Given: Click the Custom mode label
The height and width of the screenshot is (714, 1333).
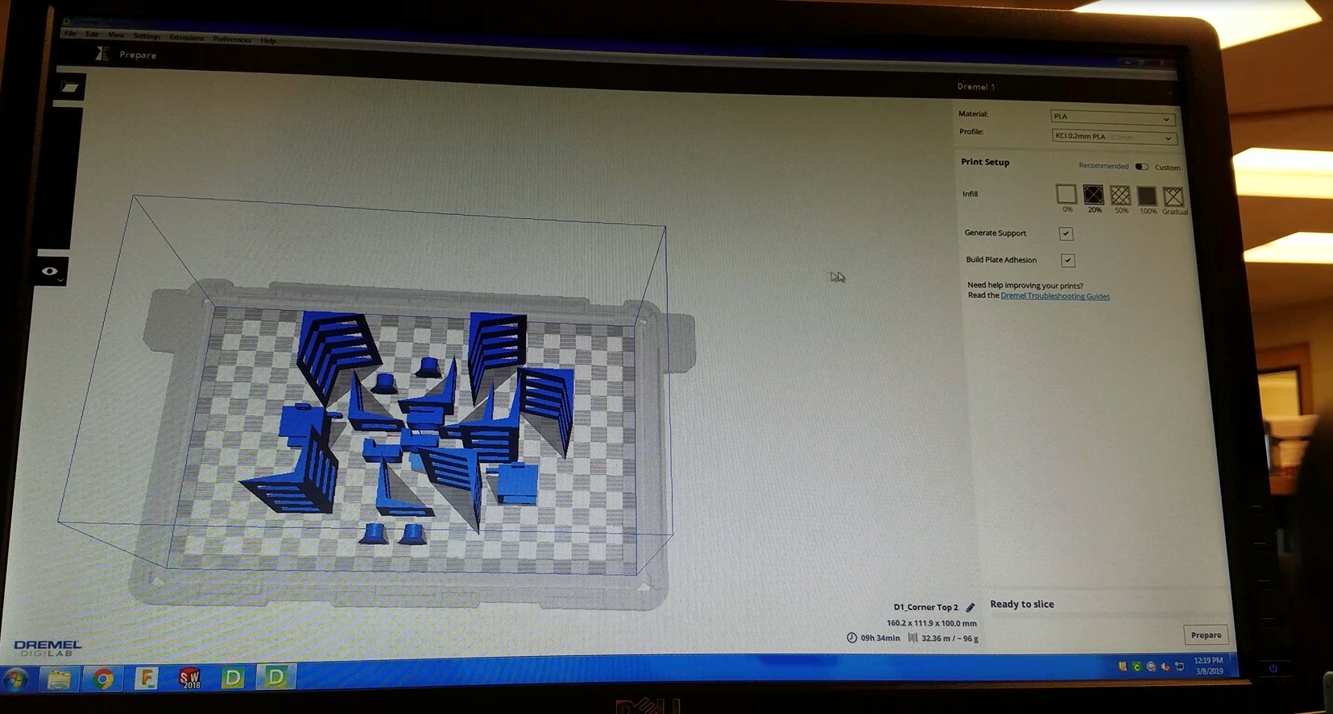Looking at the screenshot, I should [1167, 167].
